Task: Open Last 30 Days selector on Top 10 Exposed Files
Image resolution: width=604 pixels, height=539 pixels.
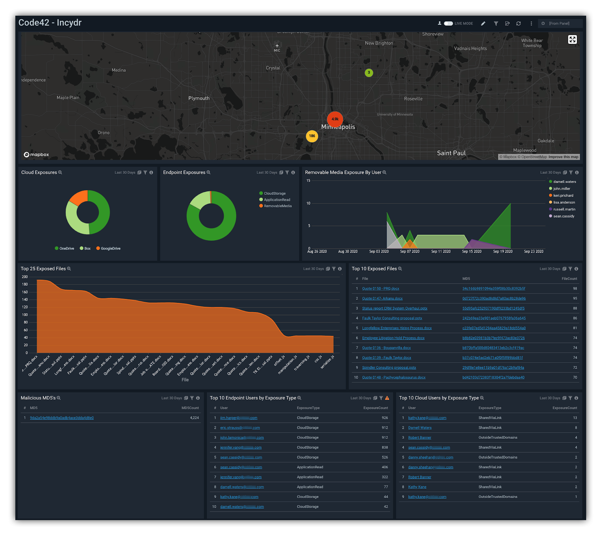Action: pos(550,269)
